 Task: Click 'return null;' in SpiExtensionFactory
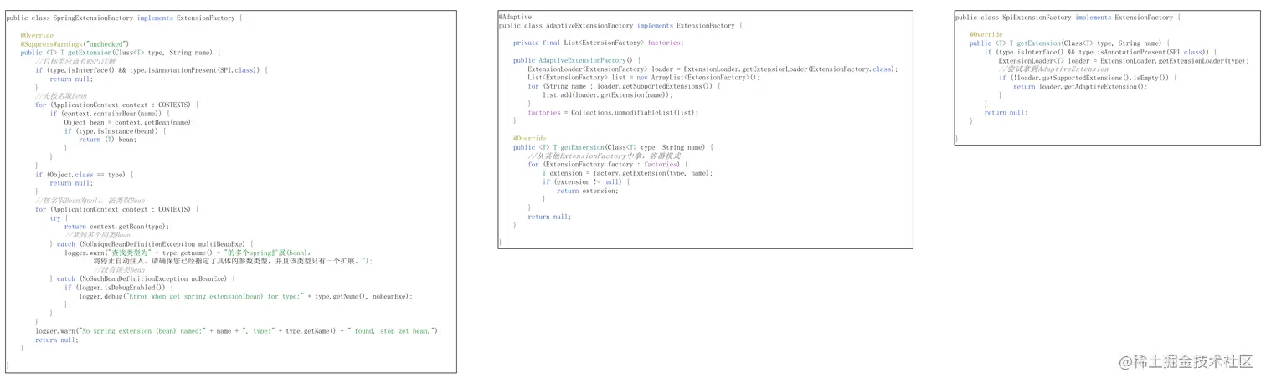coord(1006,113)
